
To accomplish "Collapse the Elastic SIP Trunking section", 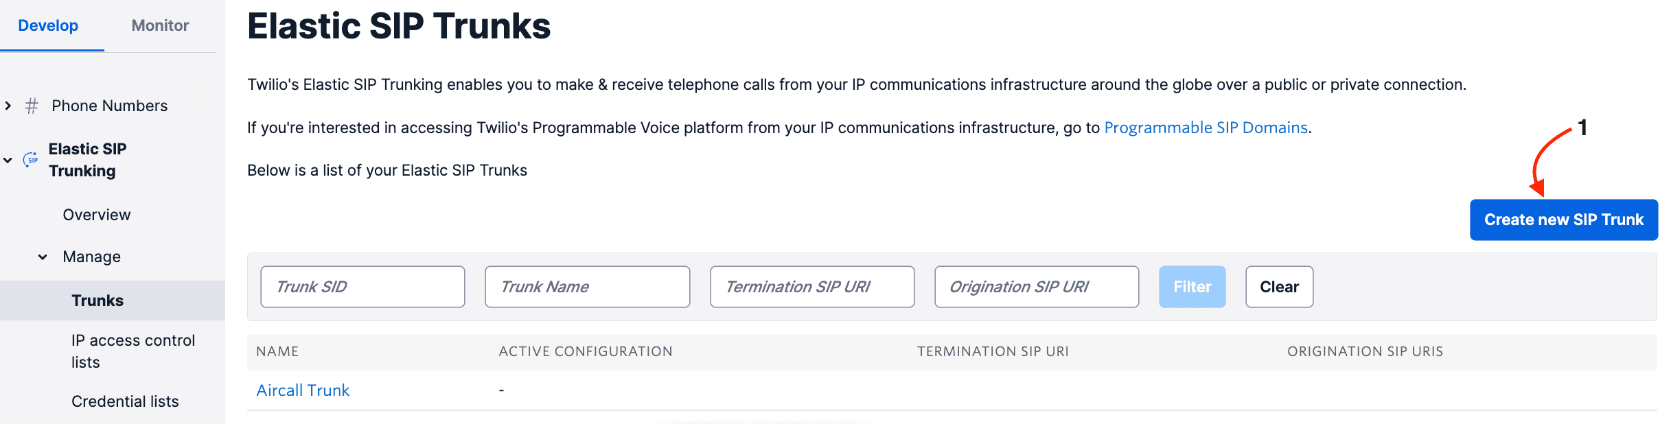I will coord(8,160).
